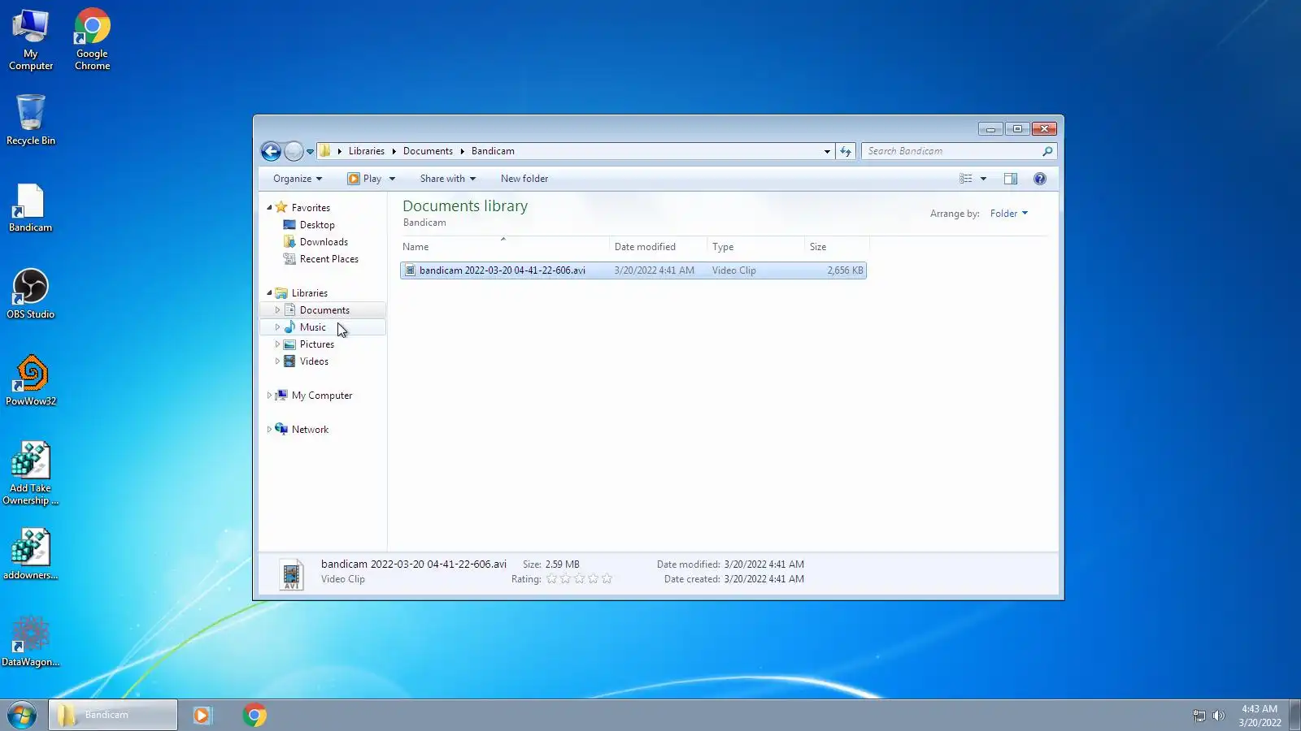Screen dimensions: 1301x731
Task: Click the search magnifier icon
Action: click(x=1047, y=151)
